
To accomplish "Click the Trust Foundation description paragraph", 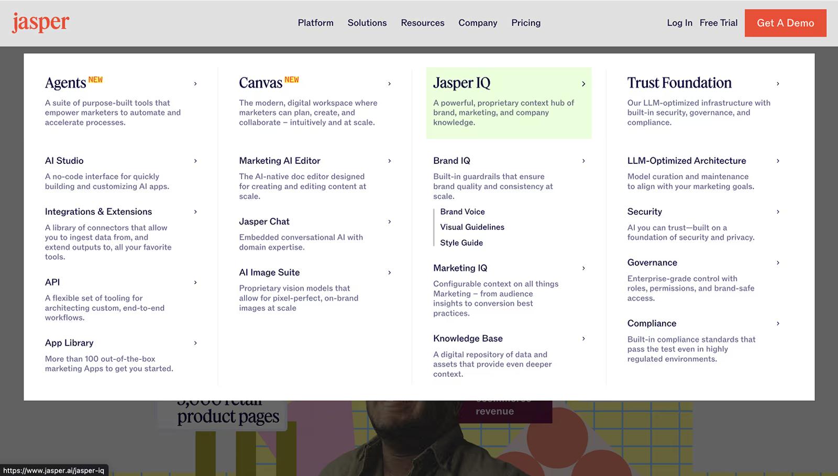I will click(699, 113).
